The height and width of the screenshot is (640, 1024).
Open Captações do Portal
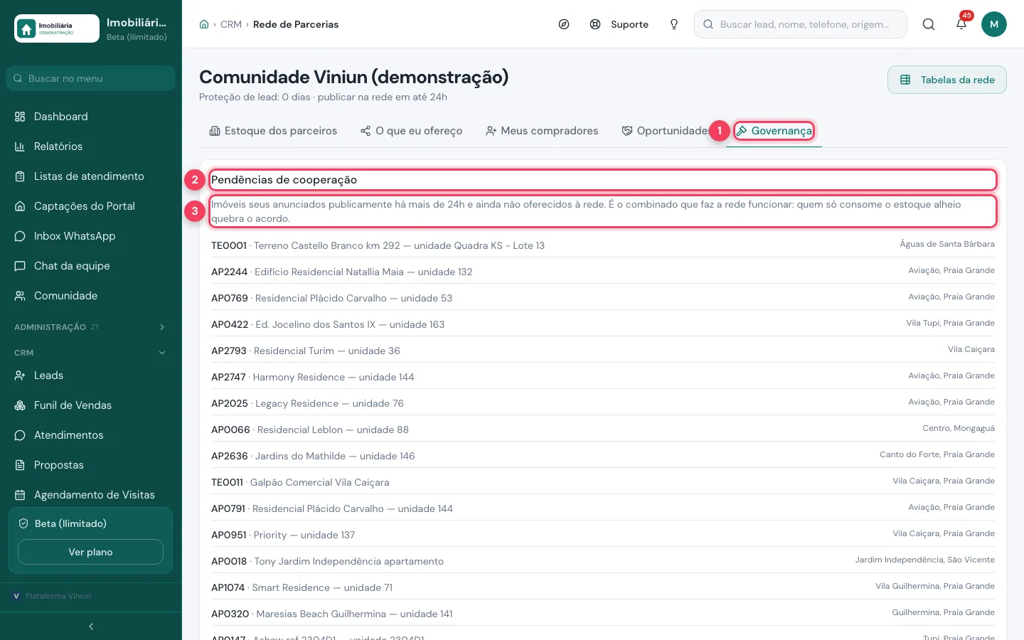[x=90, y=206]
